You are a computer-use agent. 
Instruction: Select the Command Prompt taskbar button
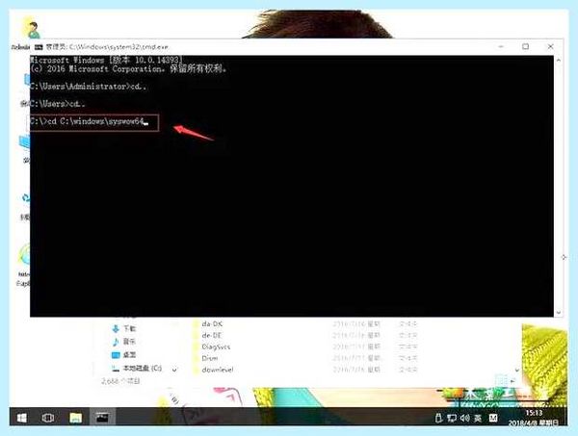coord(102,417)
